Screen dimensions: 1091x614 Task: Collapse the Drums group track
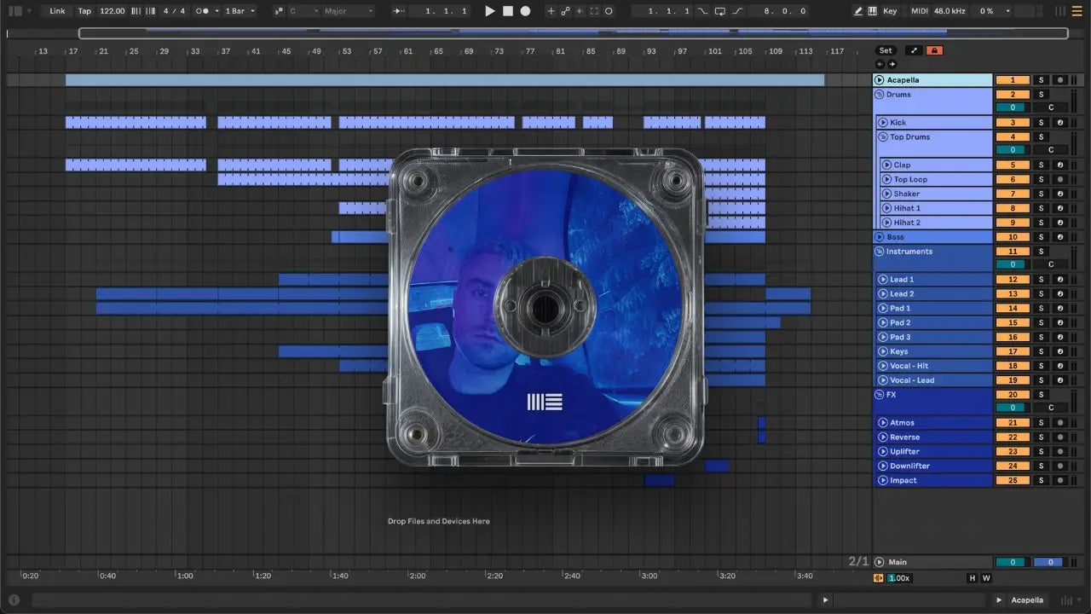click(880, 95)
